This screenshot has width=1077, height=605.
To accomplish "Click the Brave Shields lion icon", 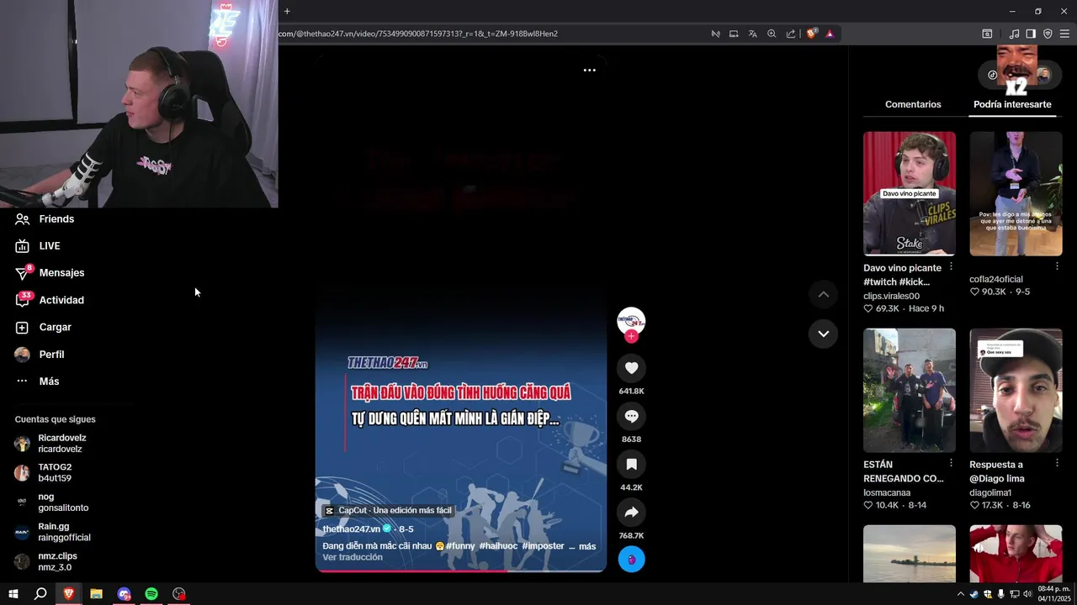I will (811, 34).
